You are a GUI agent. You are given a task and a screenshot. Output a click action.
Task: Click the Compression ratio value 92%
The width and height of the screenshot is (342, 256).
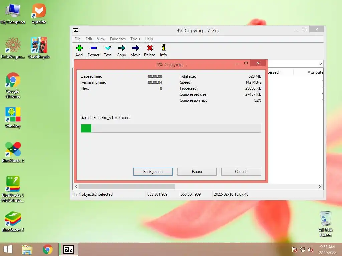258,100
